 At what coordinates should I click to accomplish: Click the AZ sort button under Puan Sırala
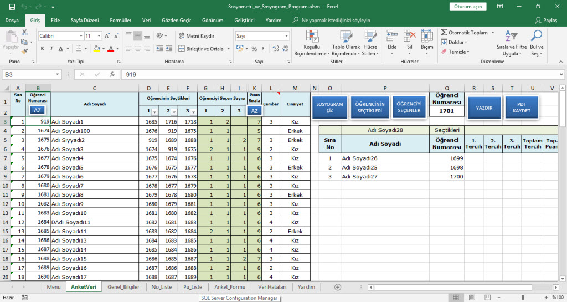click(x=254, y=111)
